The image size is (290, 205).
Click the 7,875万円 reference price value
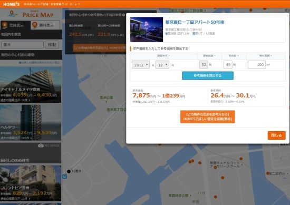click(x=144, y=95)
